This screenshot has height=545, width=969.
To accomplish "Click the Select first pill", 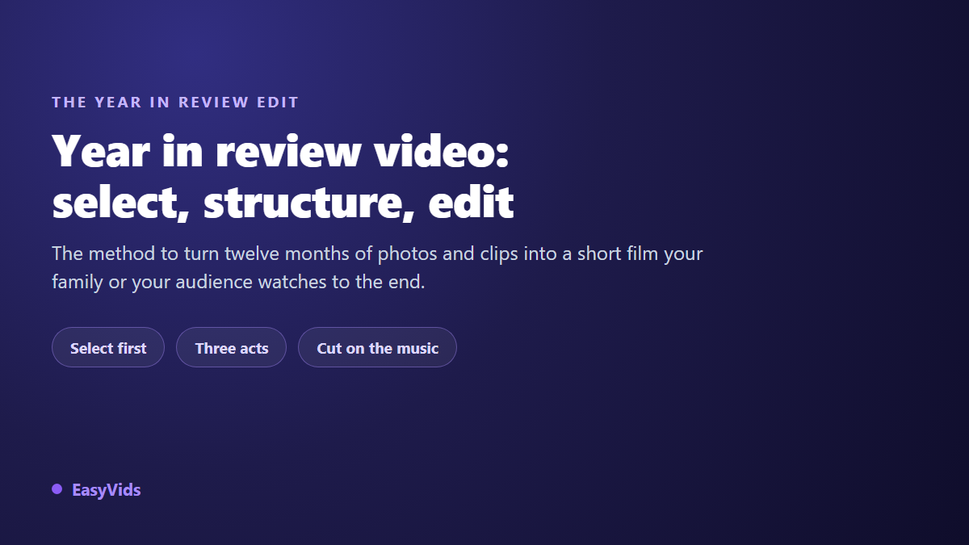I will pyautogui.click(x=108, y=347).
